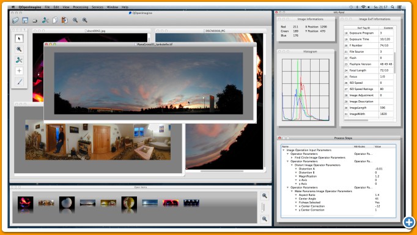Open the View menu
This screenshot has width=417, height=235.
(x=66, y=7)
